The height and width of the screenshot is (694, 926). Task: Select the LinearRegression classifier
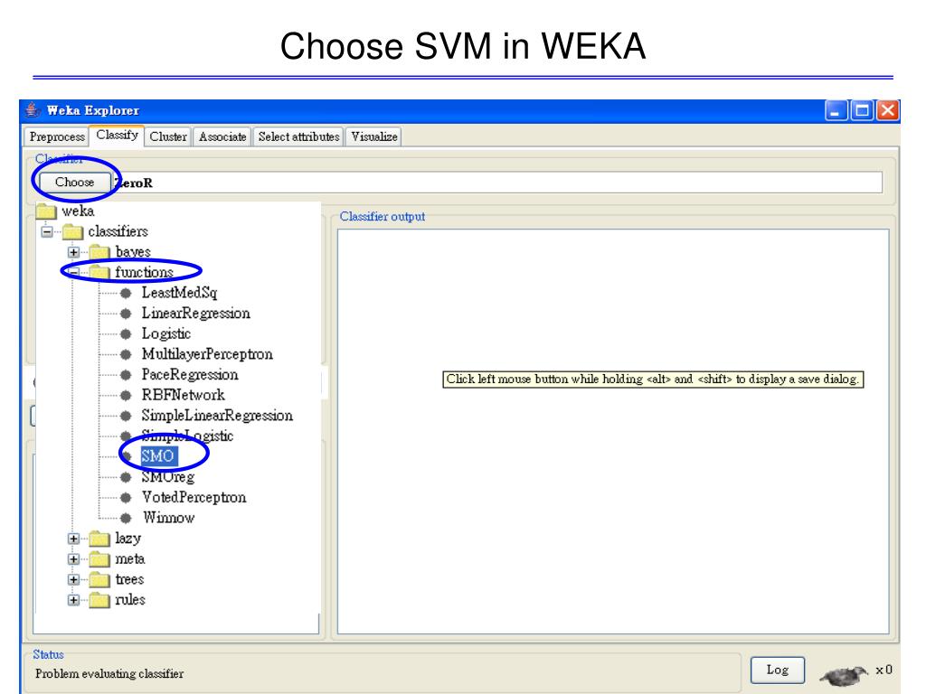195,314
